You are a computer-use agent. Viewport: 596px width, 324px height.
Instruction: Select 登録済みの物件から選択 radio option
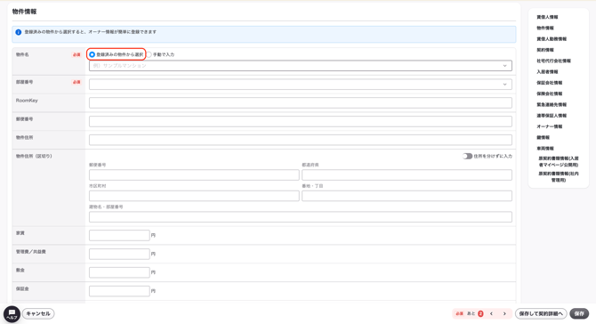click(x=92, y=55)
